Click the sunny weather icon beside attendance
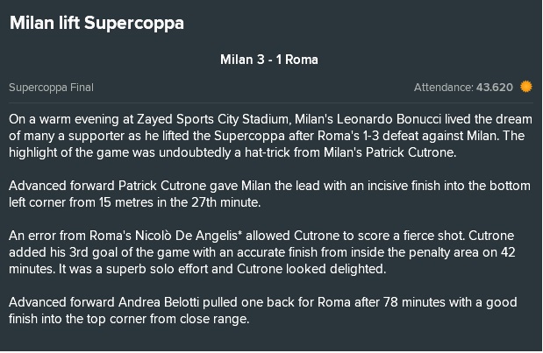 [x=526, y=87]
